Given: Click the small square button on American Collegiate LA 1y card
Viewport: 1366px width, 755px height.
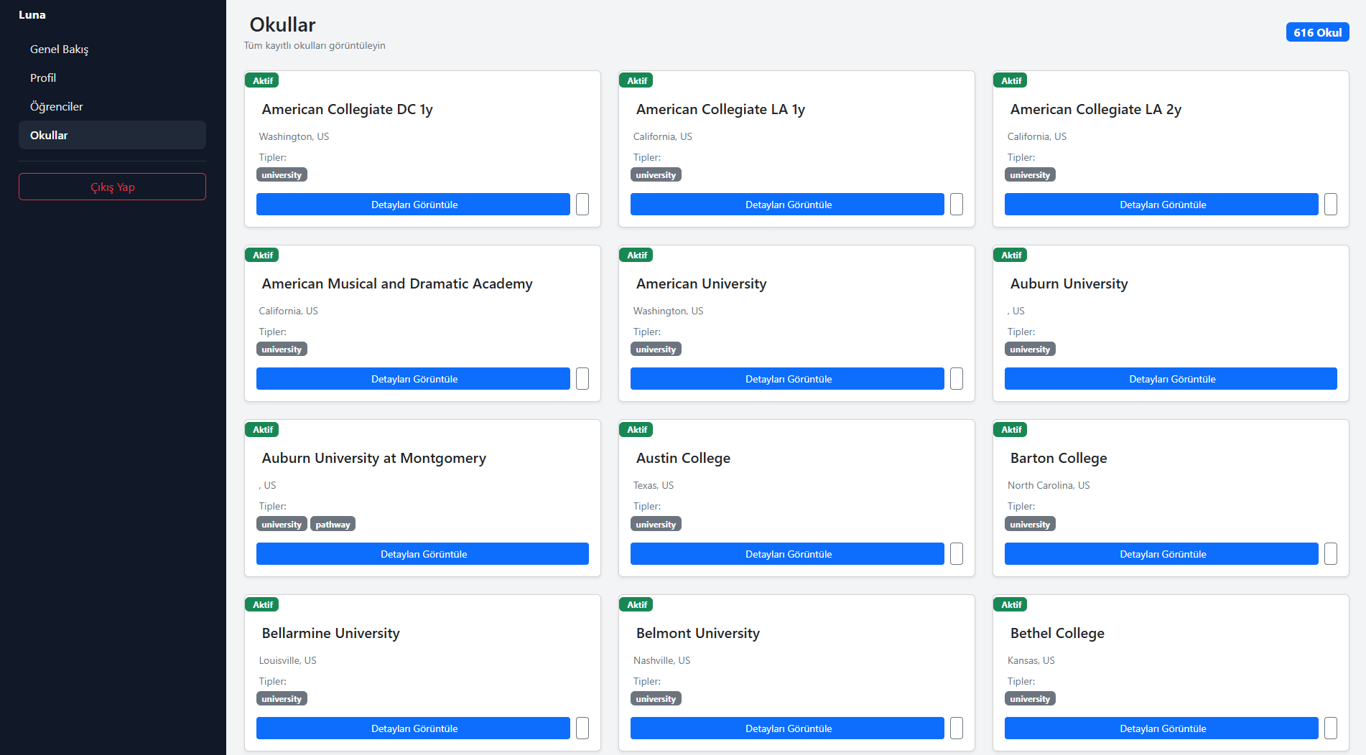Looking at the screenshot, I should 957,205.
